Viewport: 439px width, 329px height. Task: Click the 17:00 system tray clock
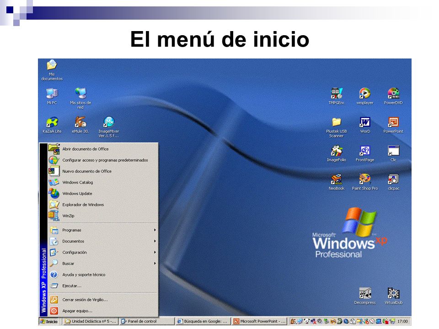(402, 321)
